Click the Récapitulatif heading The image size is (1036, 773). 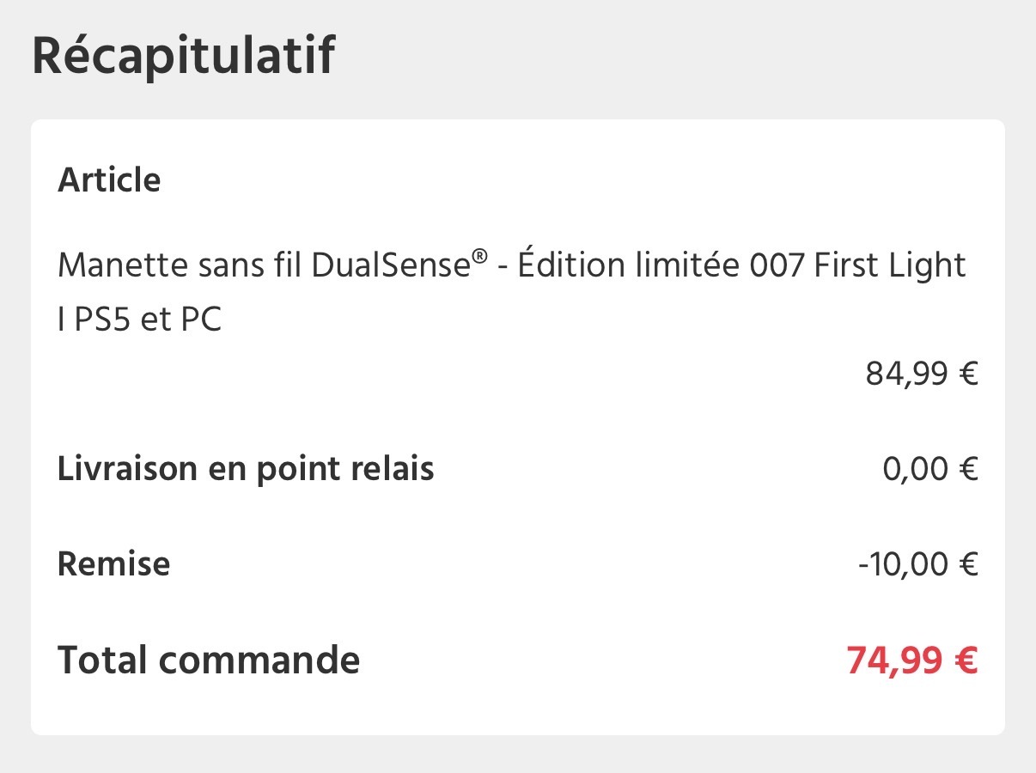[x=183, y=56]
